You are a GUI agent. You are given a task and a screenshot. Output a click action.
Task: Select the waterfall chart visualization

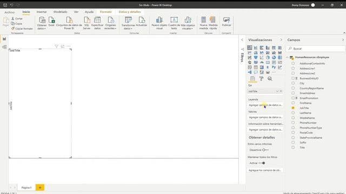pos(250,58)
